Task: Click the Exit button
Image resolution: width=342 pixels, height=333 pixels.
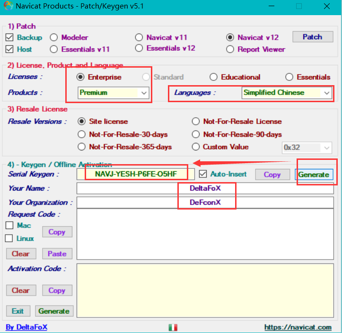Action: (18, 311)
